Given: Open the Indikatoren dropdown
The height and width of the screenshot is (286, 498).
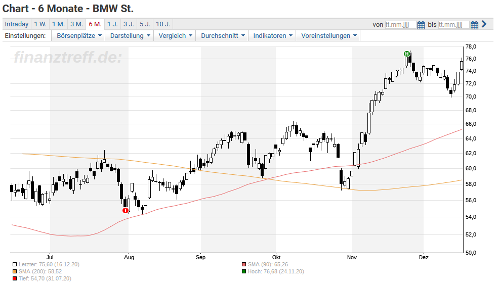Looking at the screenshot, I should coord(272,36).
